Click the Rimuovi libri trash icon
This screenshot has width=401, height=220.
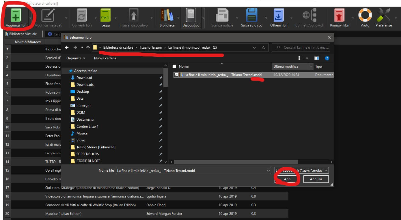[339, 16]
